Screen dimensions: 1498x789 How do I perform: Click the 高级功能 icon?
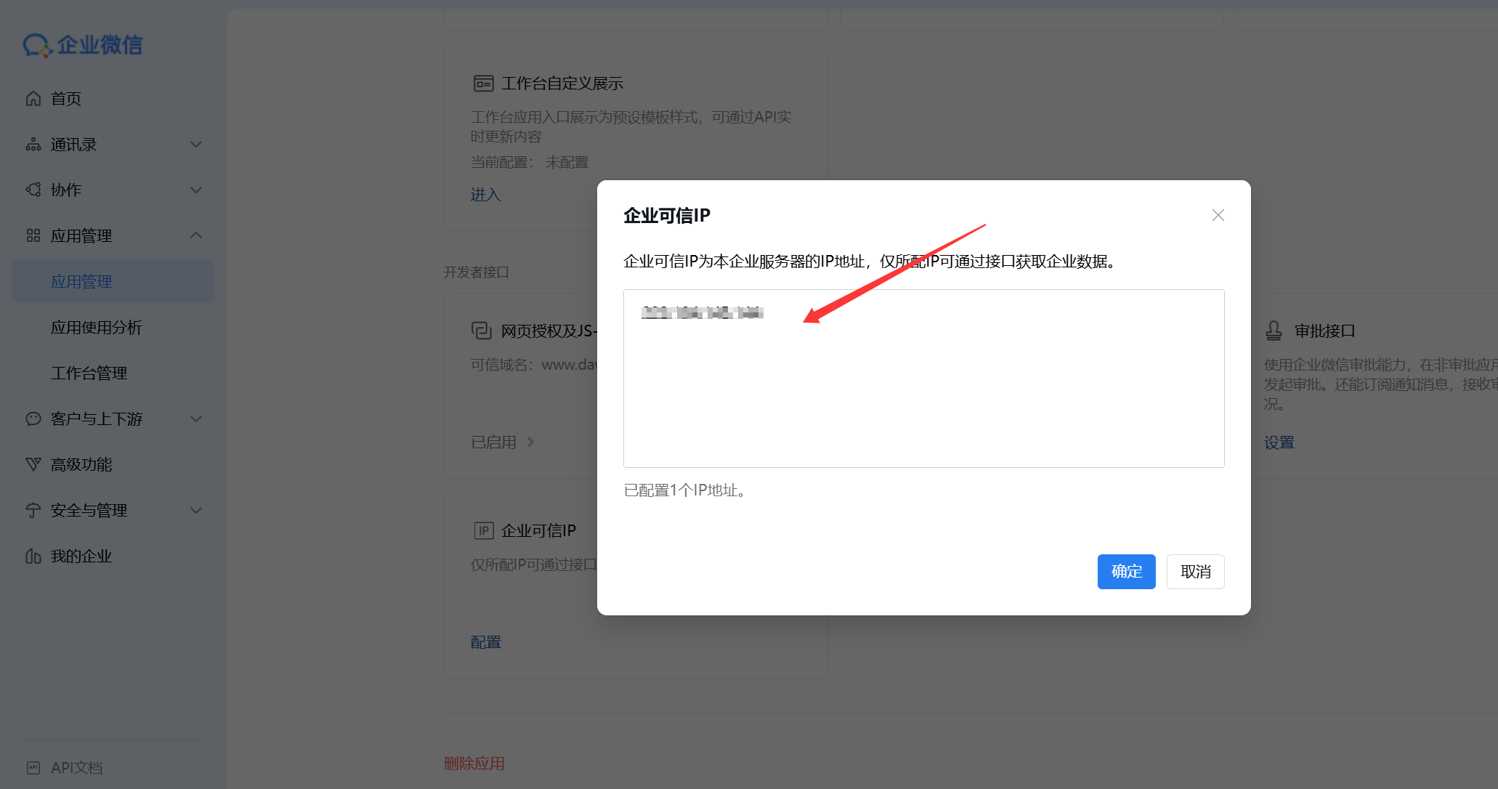(x=33, y=464)
